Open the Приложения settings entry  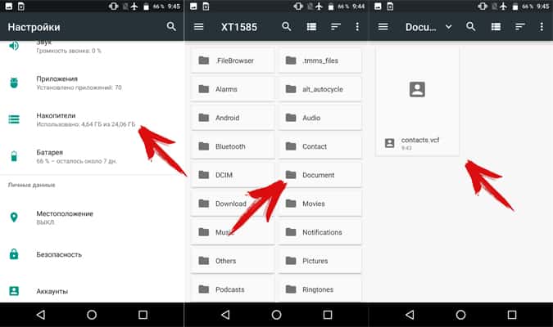click(x=92, y=83)
